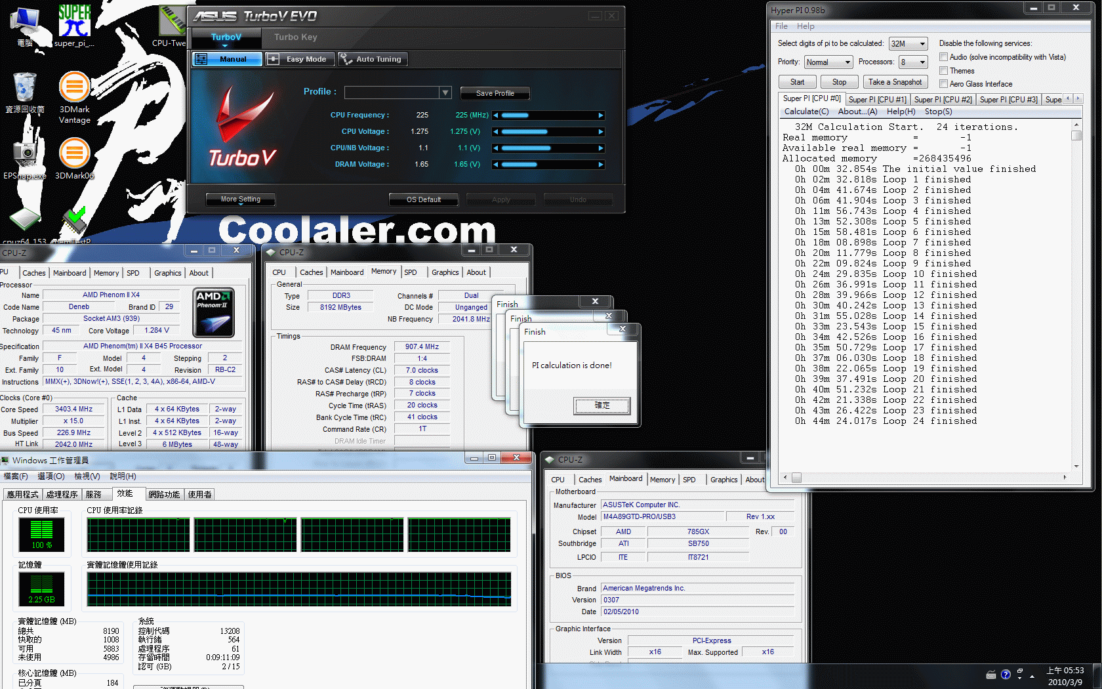Increase CPU Voltage with right arrow
1102x689 pixels.
click(601, 132)
